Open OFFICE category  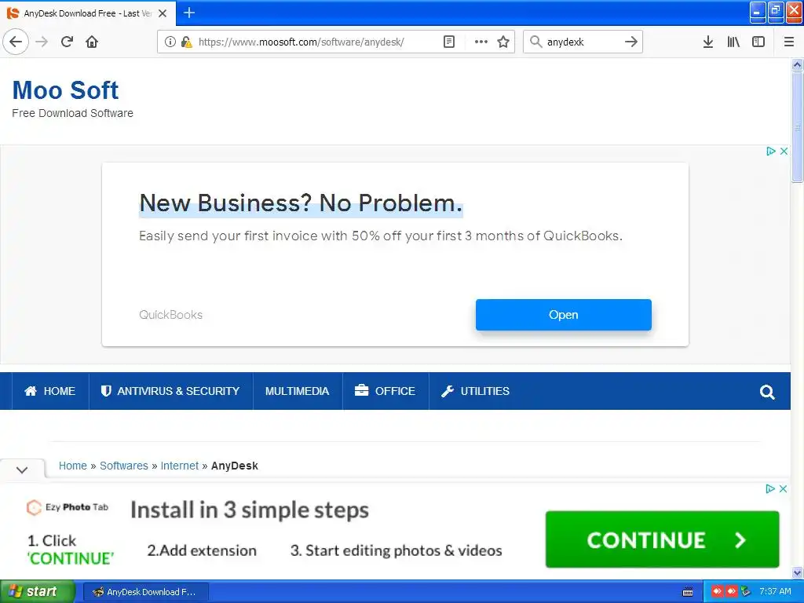point(385,391)
